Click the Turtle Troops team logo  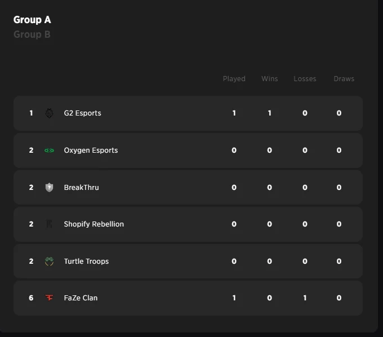click(x=49, y=261)
